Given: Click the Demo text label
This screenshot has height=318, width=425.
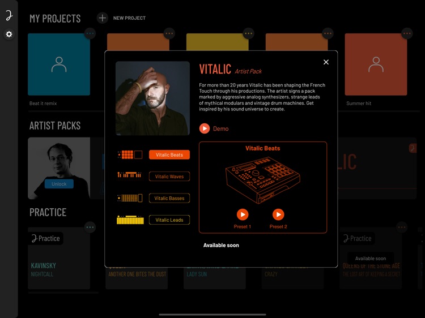Looking at the screenshot, I should [220, 129].
